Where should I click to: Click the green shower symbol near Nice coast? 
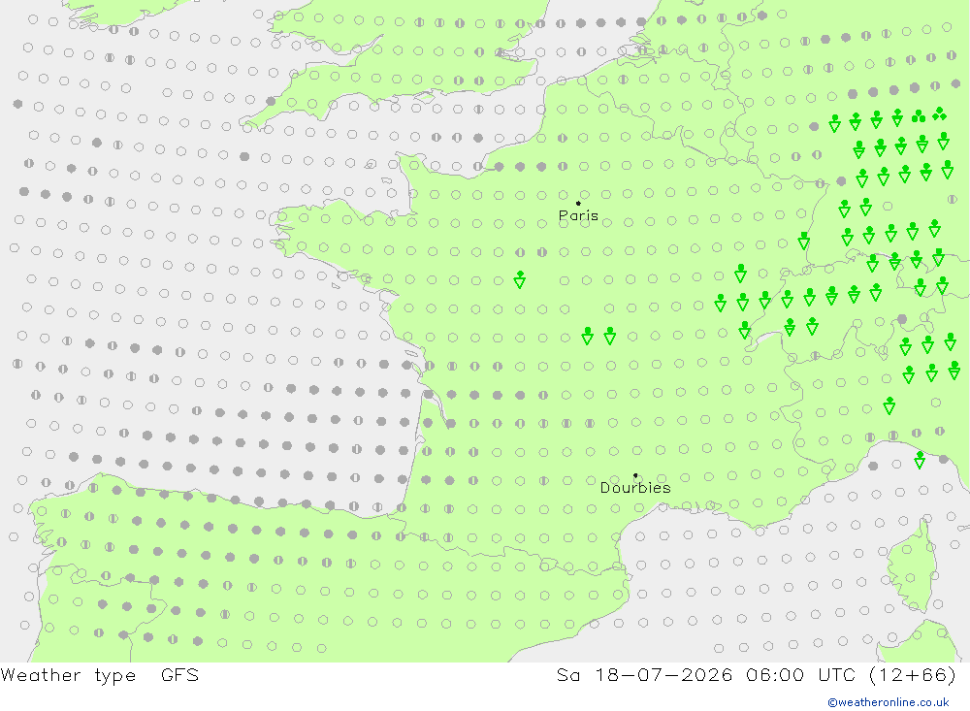click(920, 460)
